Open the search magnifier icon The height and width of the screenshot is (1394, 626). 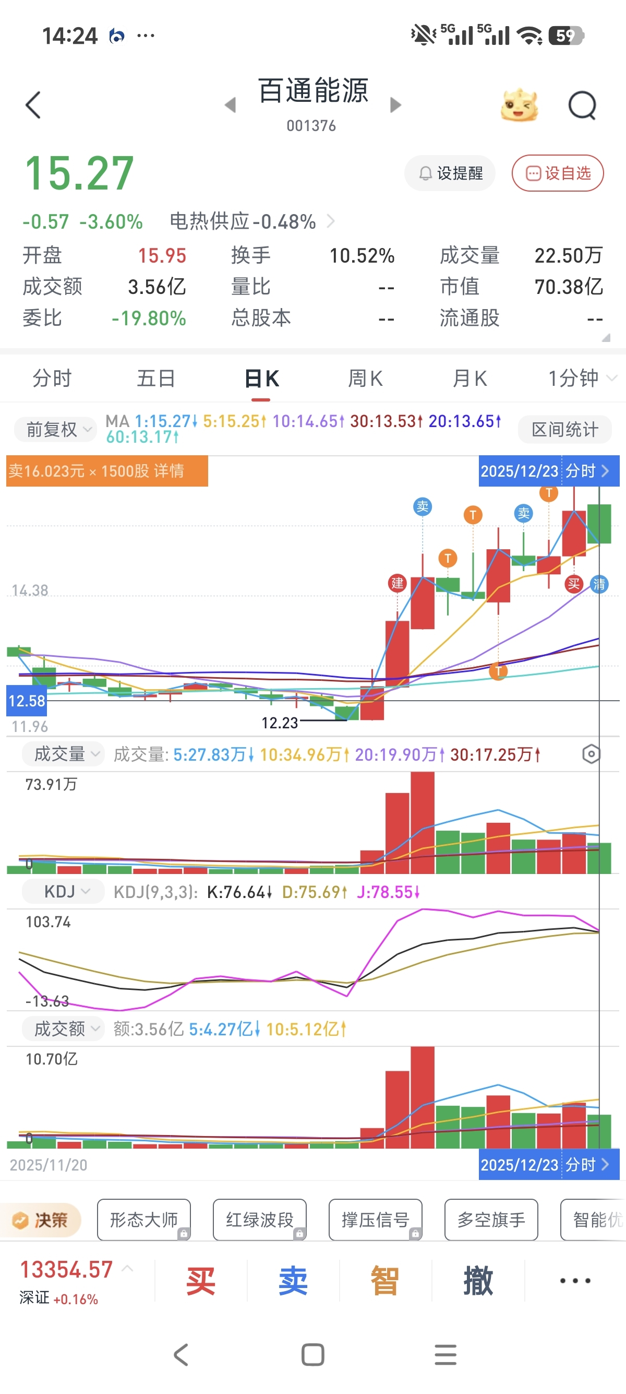582,105
